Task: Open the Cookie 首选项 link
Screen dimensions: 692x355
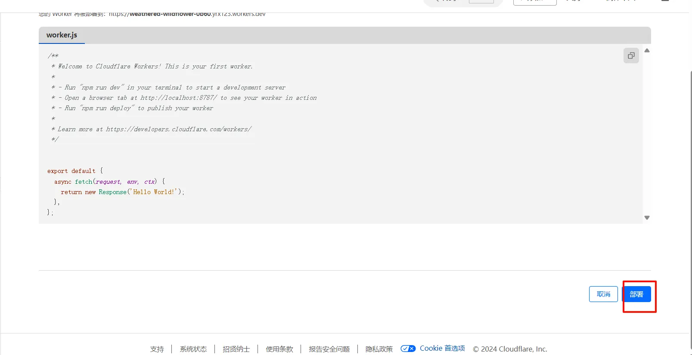Action: 442,349
